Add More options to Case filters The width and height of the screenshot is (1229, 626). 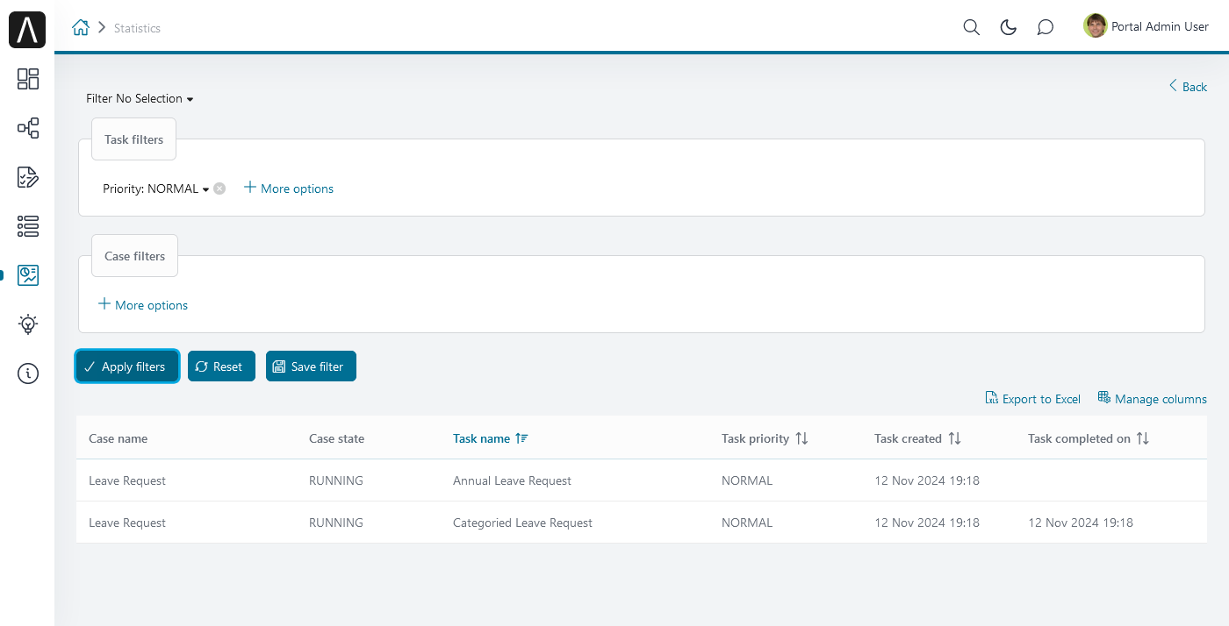click(x=142, y=305)
